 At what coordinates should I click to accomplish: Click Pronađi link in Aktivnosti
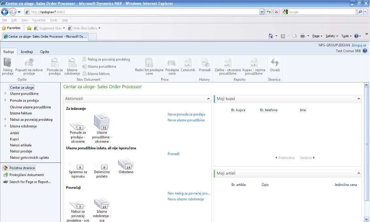(173, 154)
